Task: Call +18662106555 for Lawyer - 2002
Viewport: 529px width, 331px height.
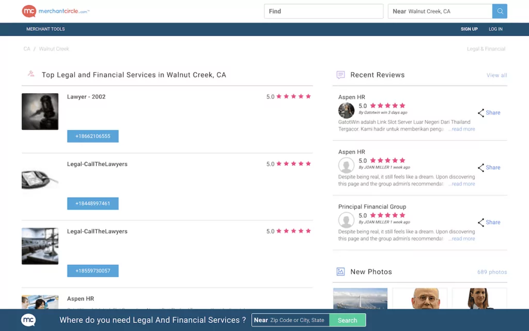Action: tap(93, 136)
